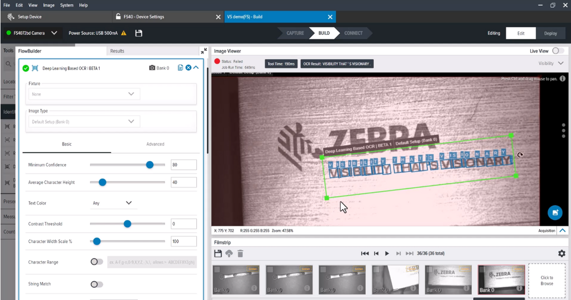Select the Basic tab

[x=67, y=144]
